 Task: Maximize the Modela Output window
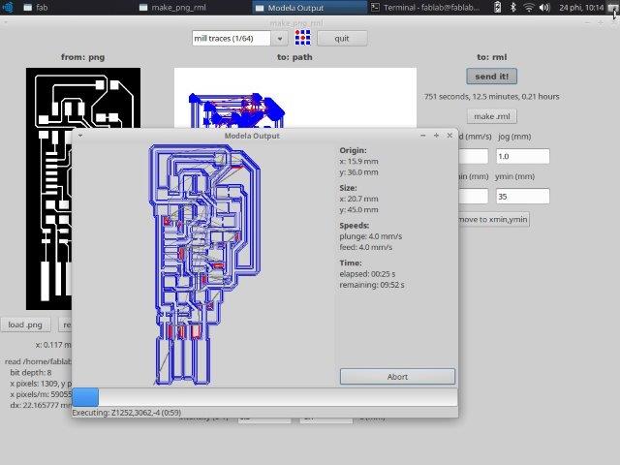[x=436, y=136]
